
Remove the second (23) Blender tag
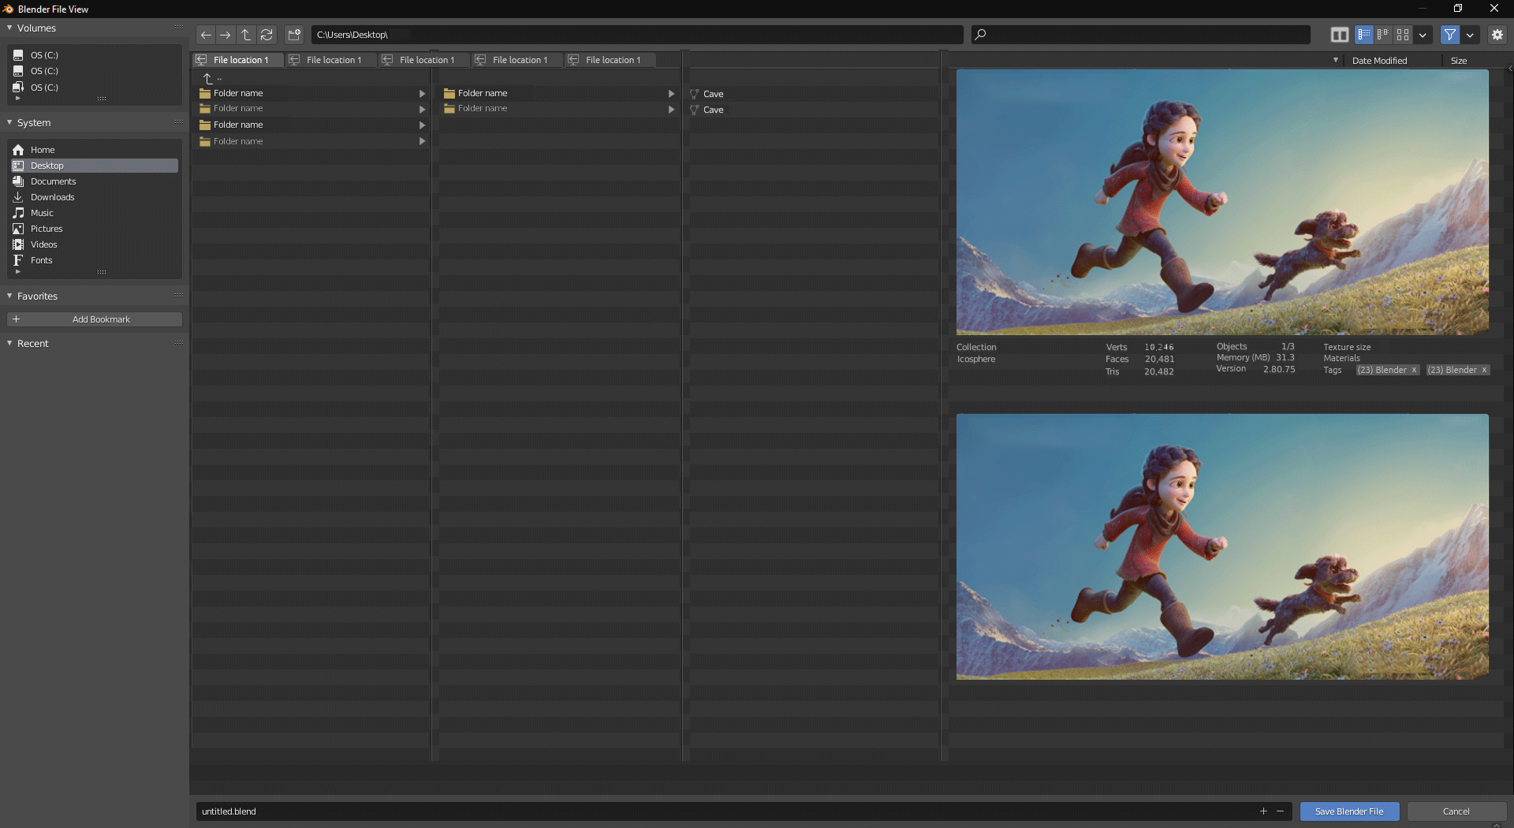[1484, 370]
